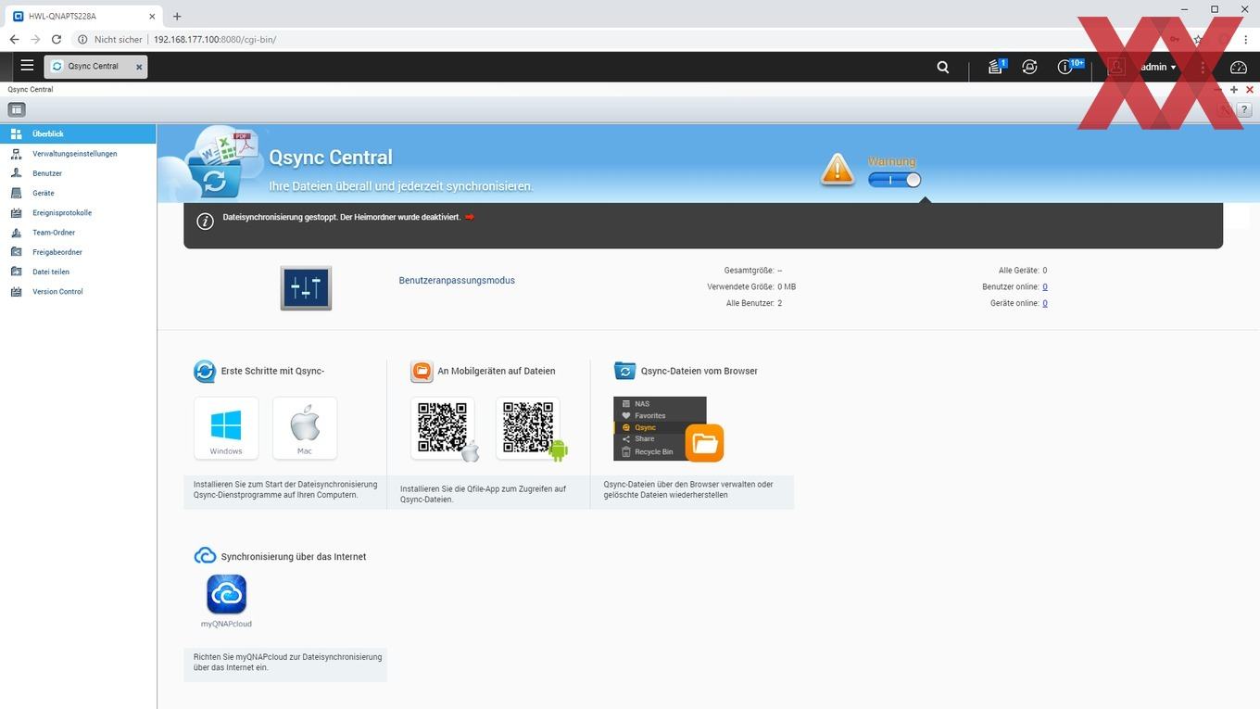This screenshot has height=709, width=1260.
Task: Close the Qsync Central app tab
Action: click(139, 67)
